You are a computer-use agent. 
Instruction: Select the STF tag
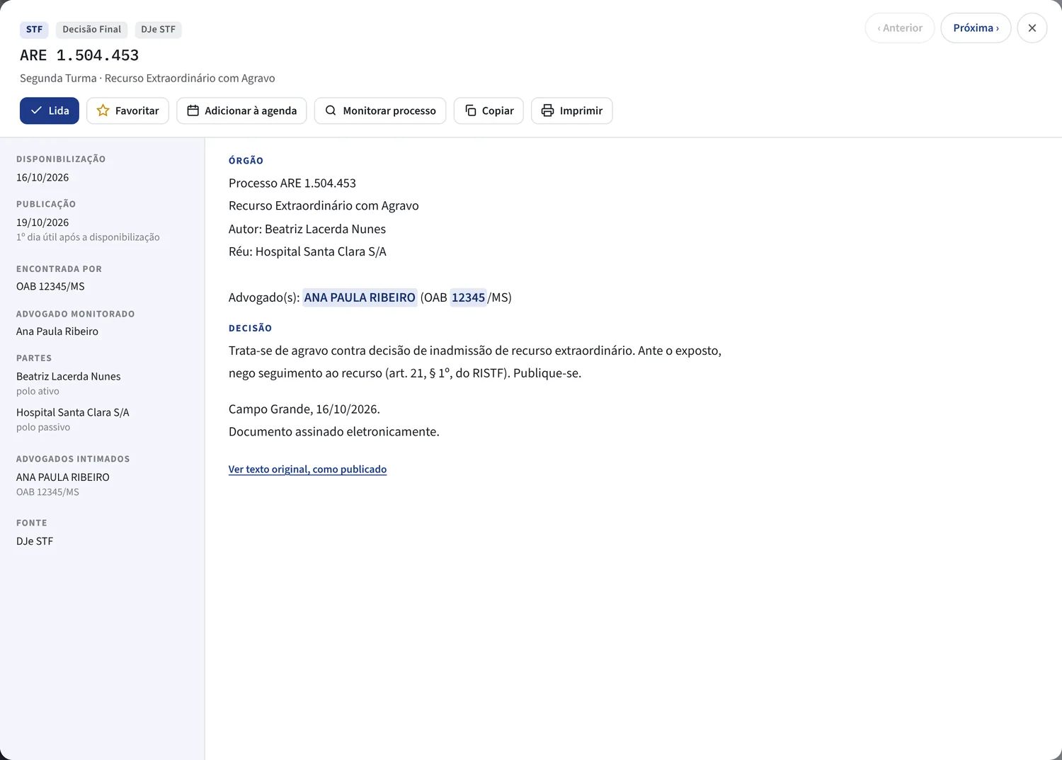(x=34, y=29)
